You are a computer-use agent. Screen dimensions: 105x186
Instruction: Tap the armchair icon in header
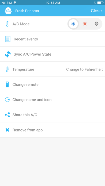pyautogui.click(x=8, y=11)
